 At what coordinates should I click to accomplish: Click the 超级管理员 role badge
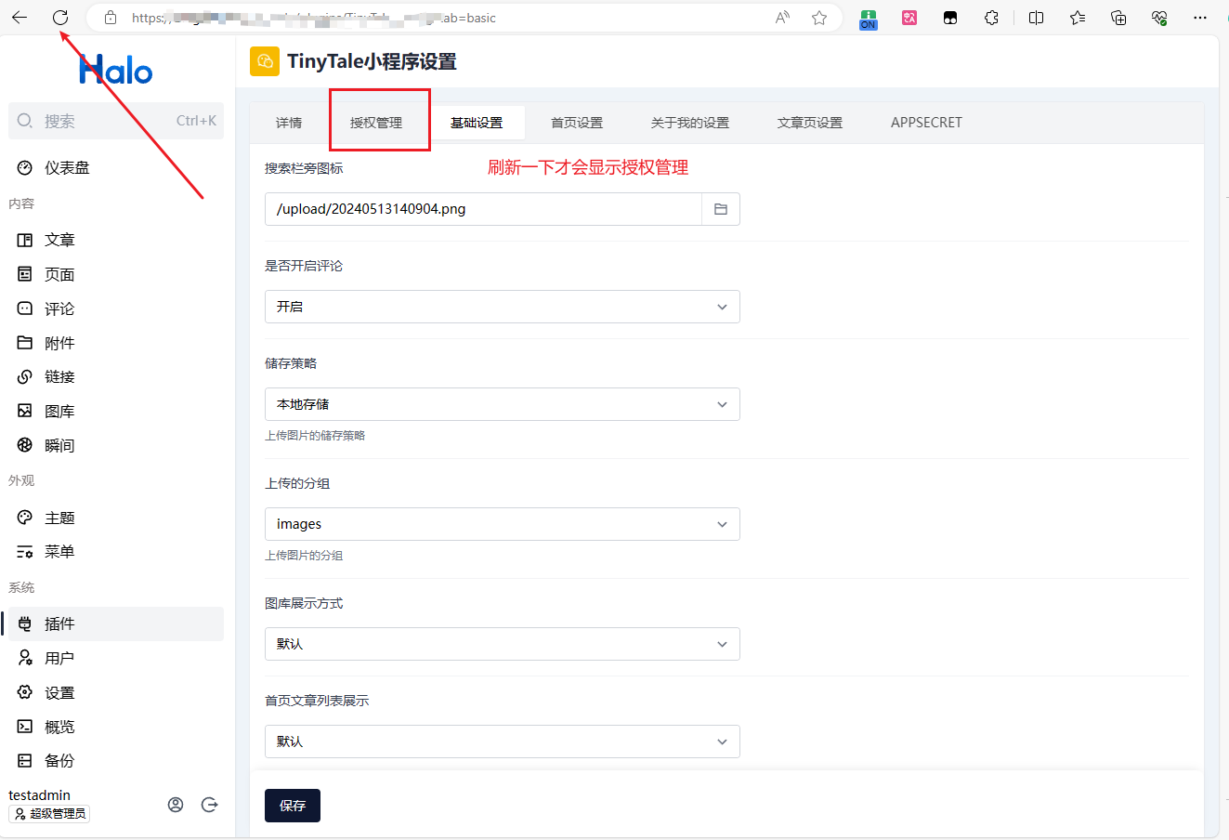tap(49, 814)
